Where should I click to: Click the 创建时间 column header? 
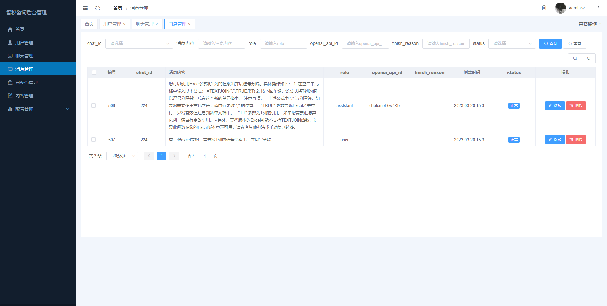[x=472, y=72]
